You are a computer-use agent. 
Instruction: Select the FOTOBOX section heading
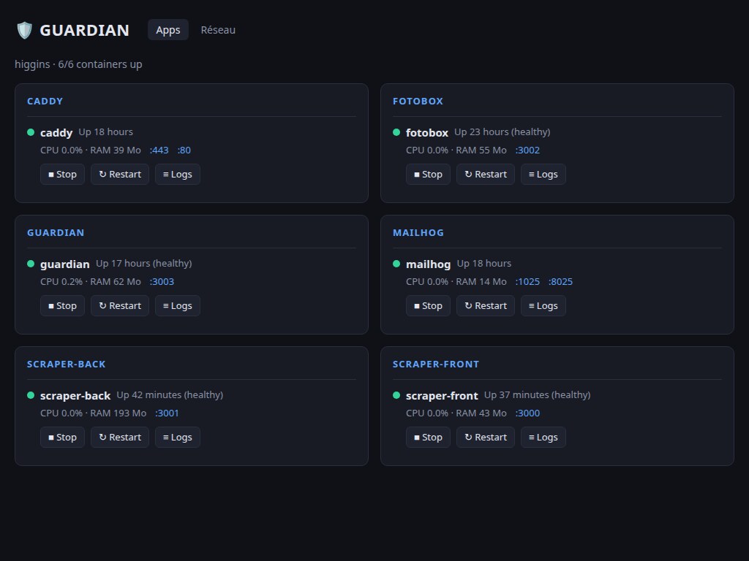(x=418, y=101)
